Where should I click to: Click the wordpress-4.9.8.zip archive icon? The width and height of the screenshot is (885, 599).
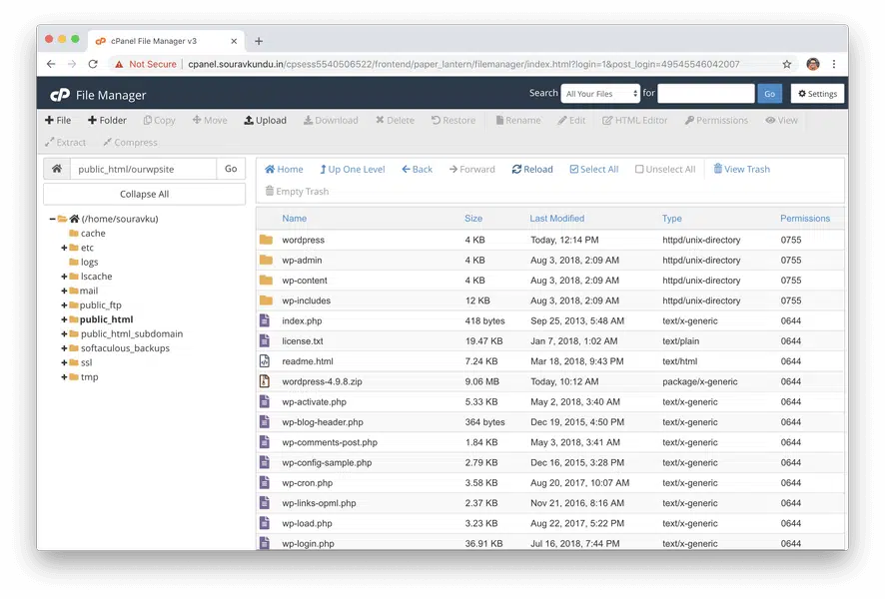265,381
